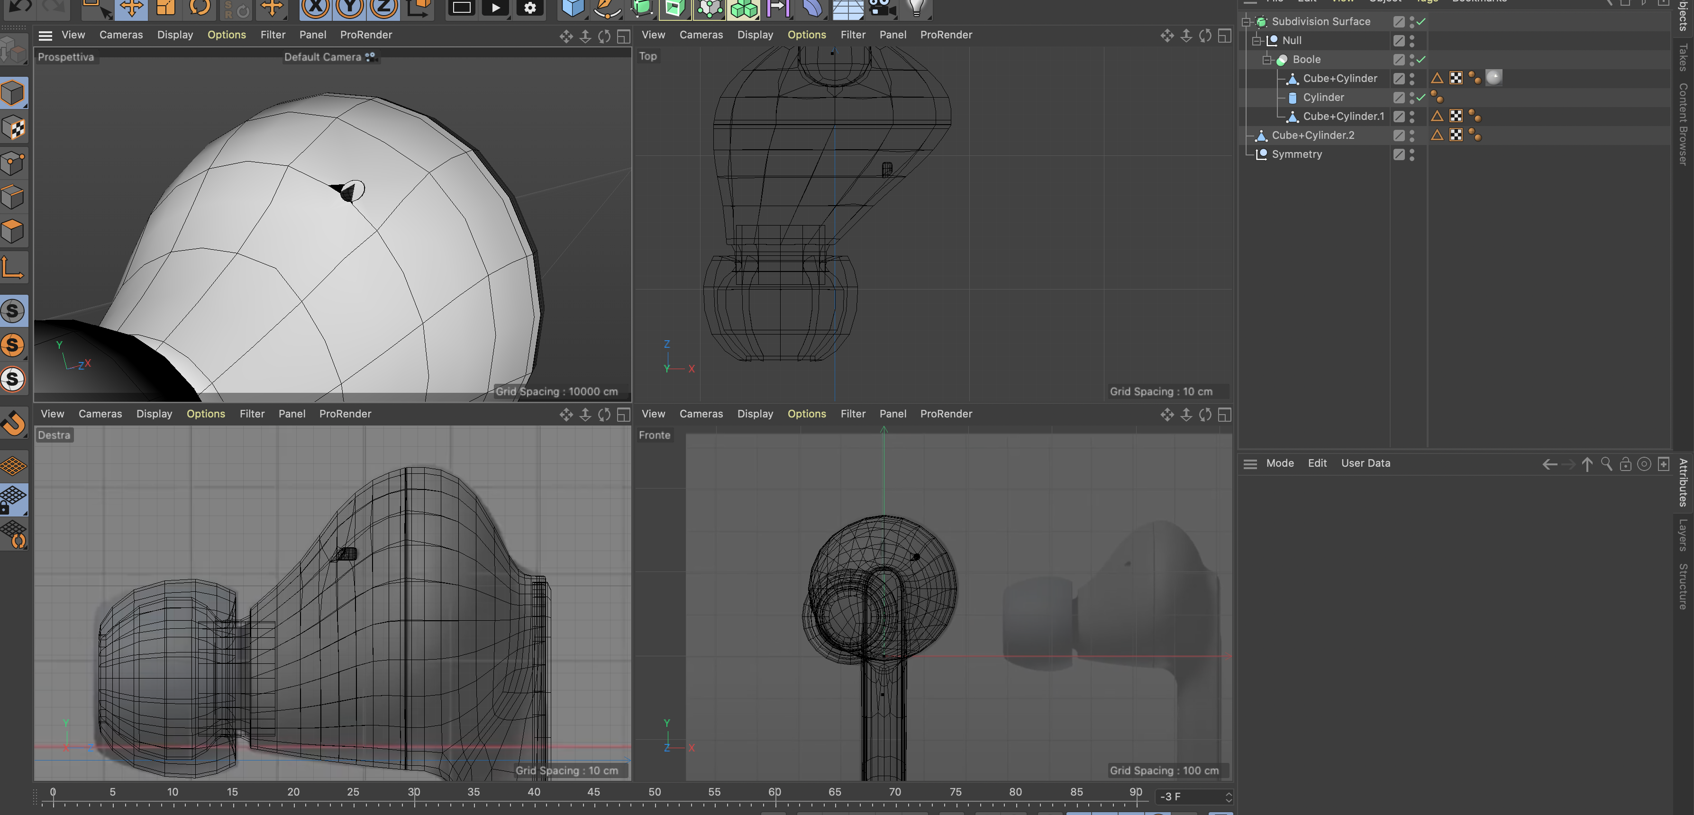Collapse the Subdivision Surface tree node
This screenshot has height=815, width=1694.
(1246, 22)
